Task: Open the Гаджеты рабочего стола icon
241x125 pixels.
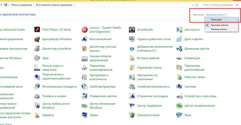Action: coord(132,39)
